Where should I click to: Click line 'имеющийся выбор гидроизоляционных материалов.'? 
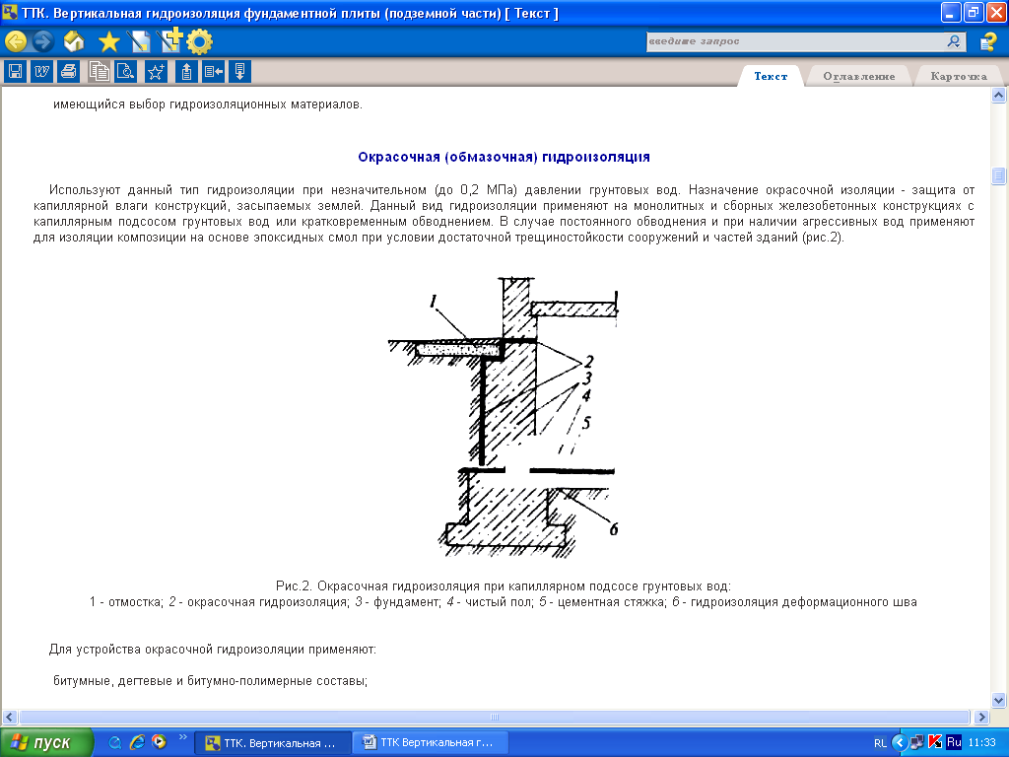point(208,104)
